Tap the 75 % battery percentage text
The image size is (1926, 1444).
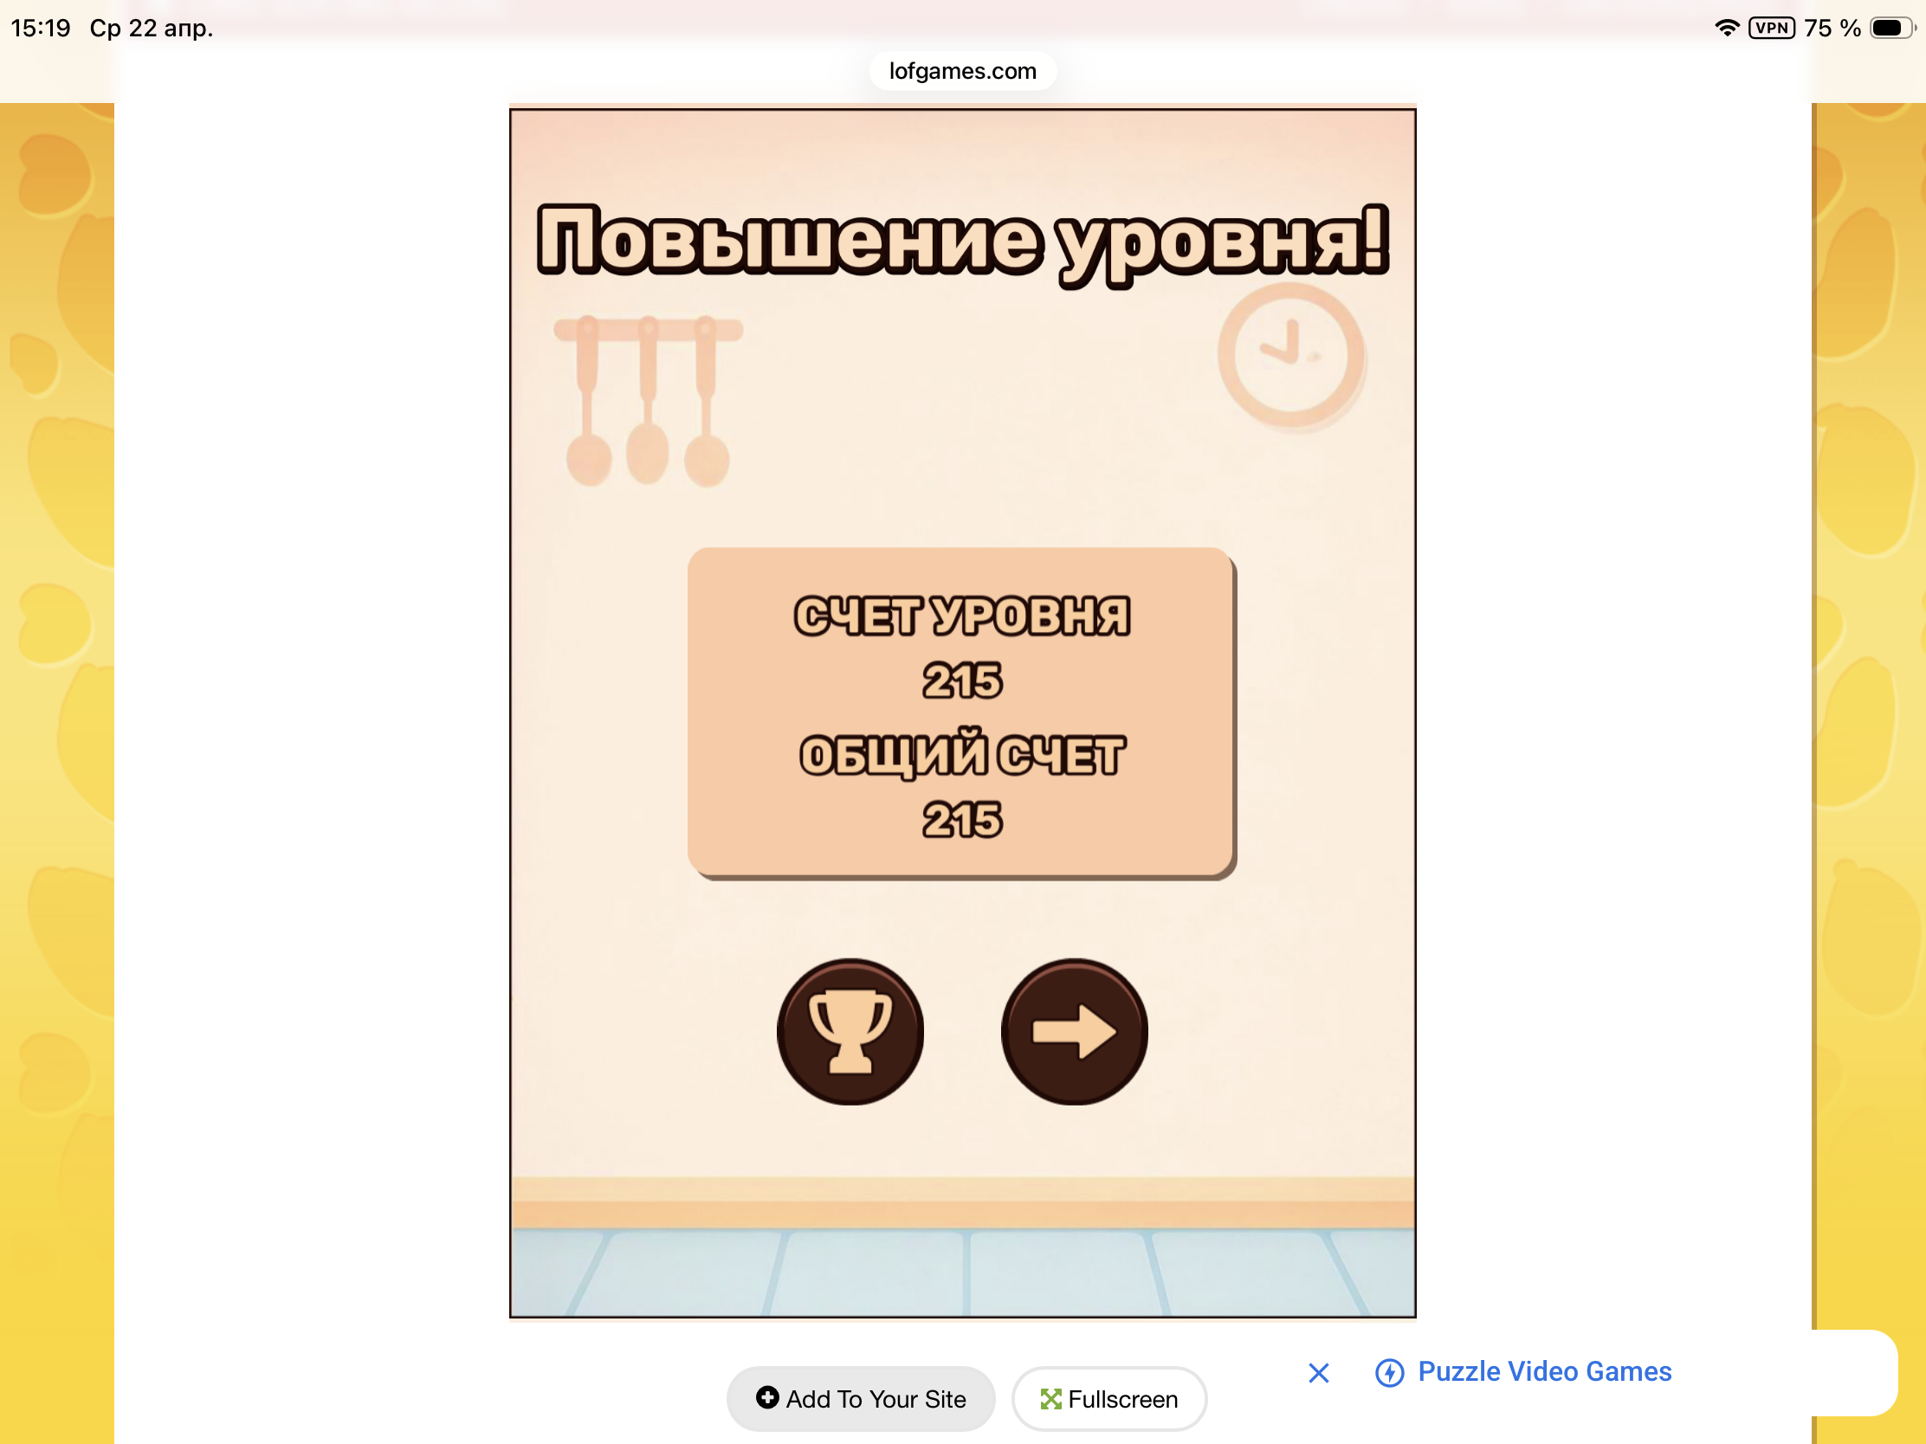coord(1832,28)
